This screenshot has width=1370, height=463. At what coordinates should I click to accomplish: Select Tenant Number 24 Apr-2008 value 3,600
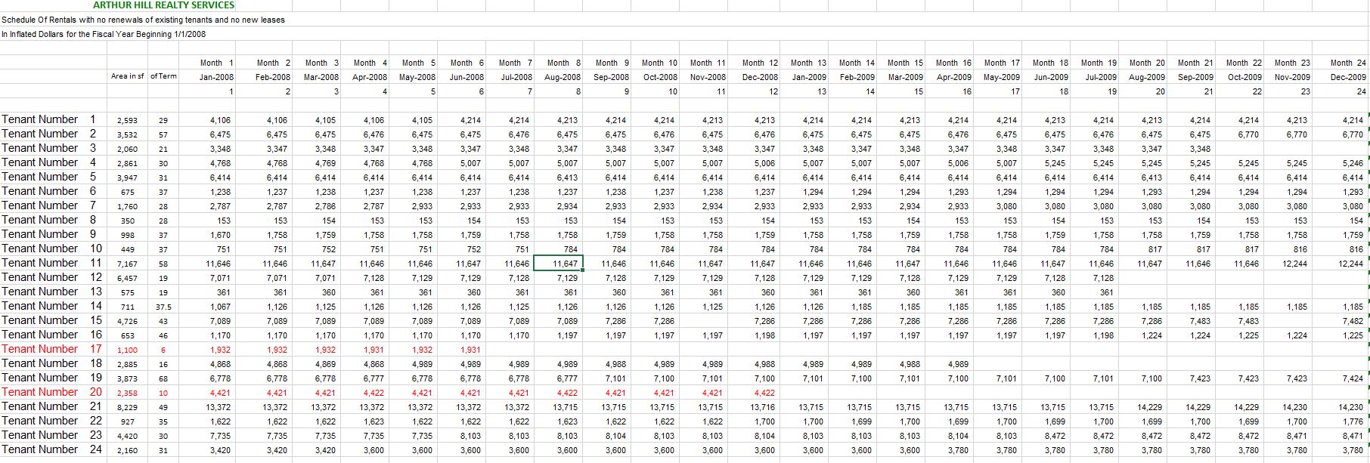point(374,450)
